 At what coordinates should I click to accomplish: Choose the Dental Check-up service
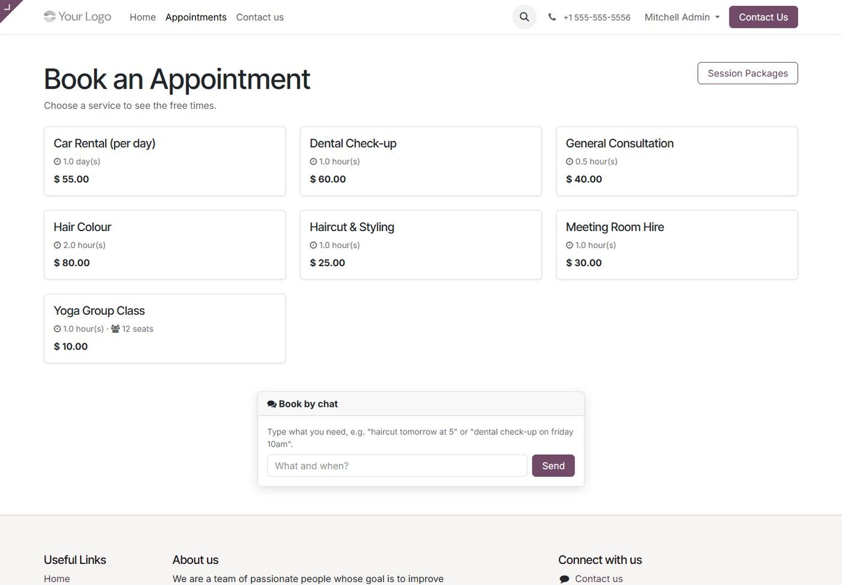click(421, 161)
